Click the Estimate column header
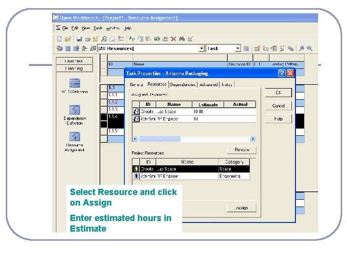The height and width of the screenshot is (260, 347). click(x=208, y=104)
